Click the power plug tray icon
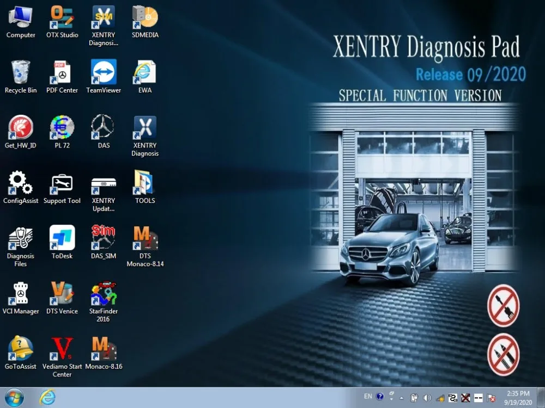Image resolution: width=545 pixels, height=408 pixels. [414, 398]
